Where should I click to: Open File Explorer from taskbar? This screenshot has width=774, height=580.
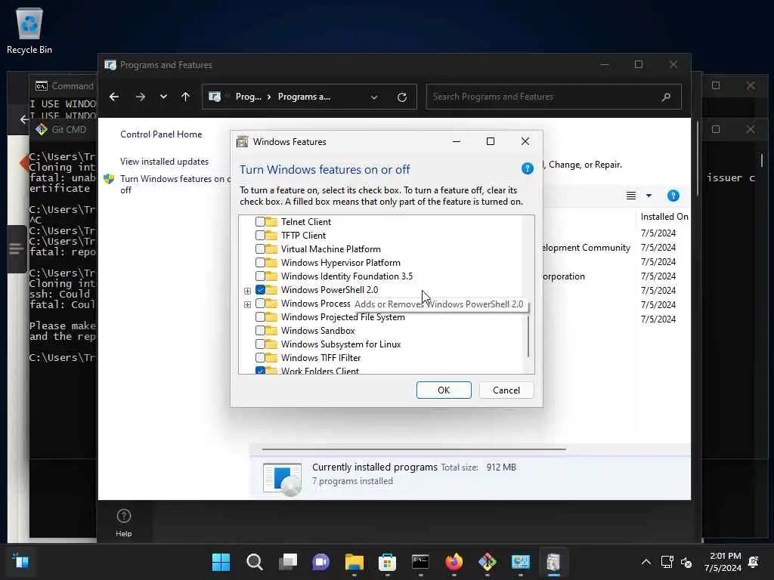(354, 562)
